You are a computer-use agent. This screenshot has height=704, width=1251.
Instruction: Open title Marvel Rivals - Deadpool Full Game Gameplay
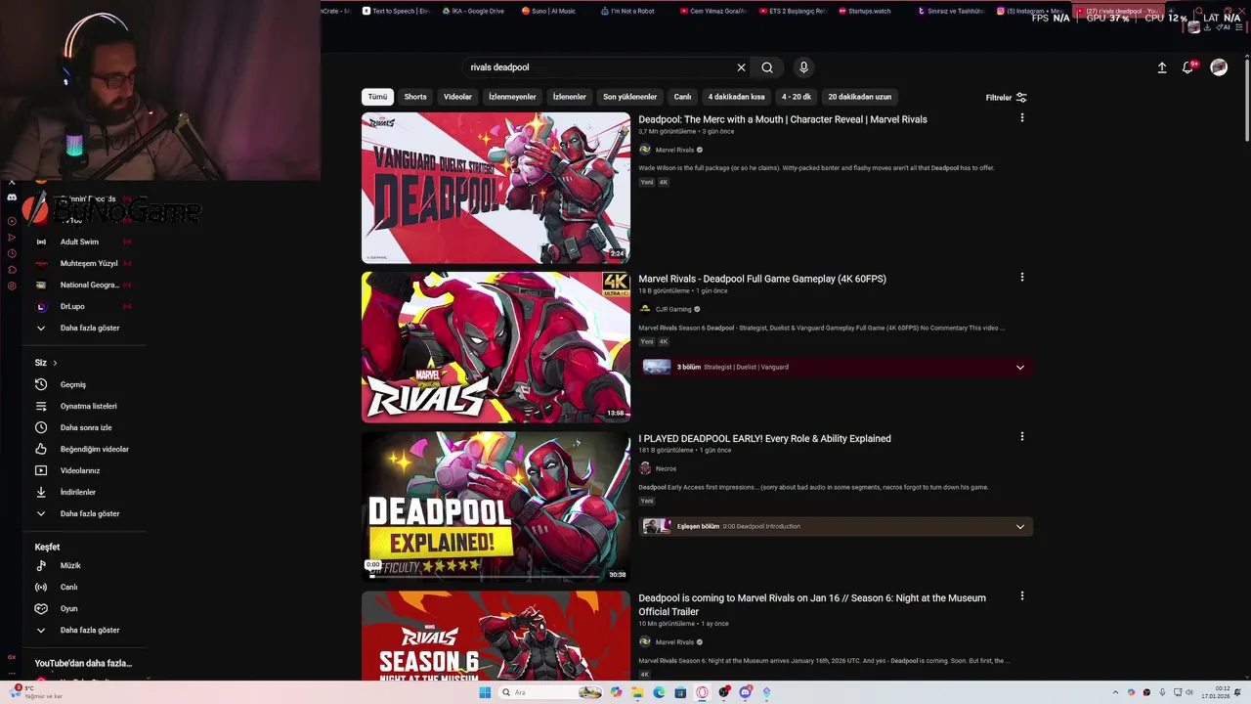pyautogui.click(x=762, y=279)
